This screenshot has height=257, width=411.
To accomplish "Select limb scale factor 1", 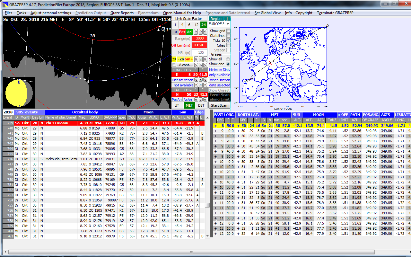I will point(175,25).
